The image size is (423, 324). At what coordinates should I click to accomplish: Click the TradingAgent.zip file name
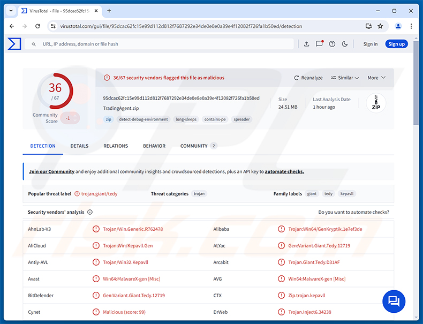[121, 109]
